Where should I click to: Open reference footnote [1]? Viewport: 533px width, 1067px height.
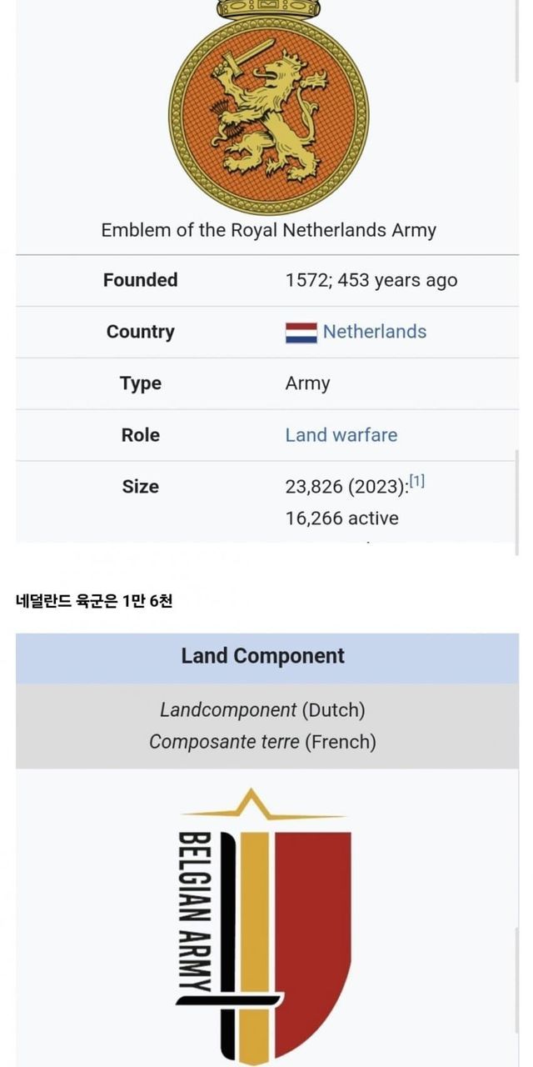click(x=416, y=482)
